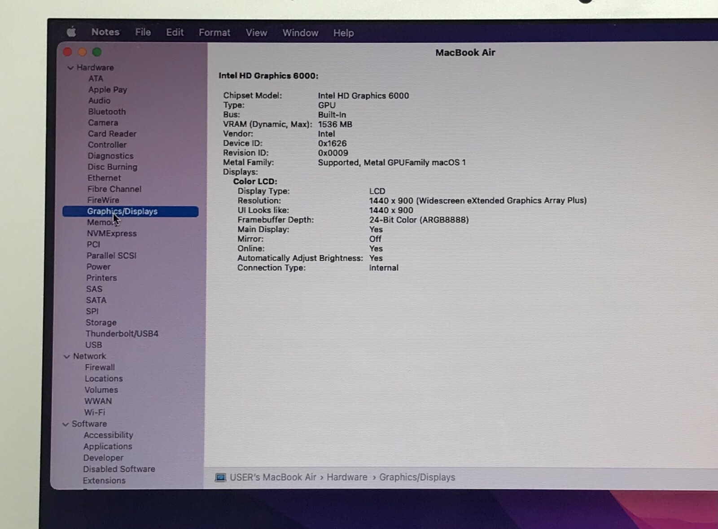Select USB in the sidebar
The image size is (718, 529).
click(94, 345)
